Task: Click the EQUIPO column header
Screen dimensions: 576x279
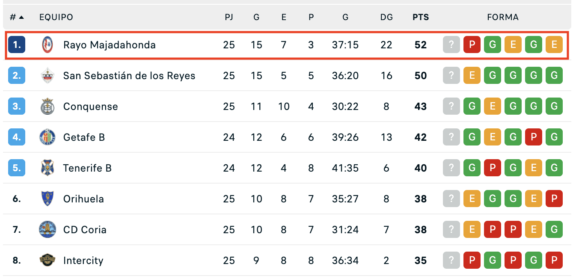Action: click(56, 18)
